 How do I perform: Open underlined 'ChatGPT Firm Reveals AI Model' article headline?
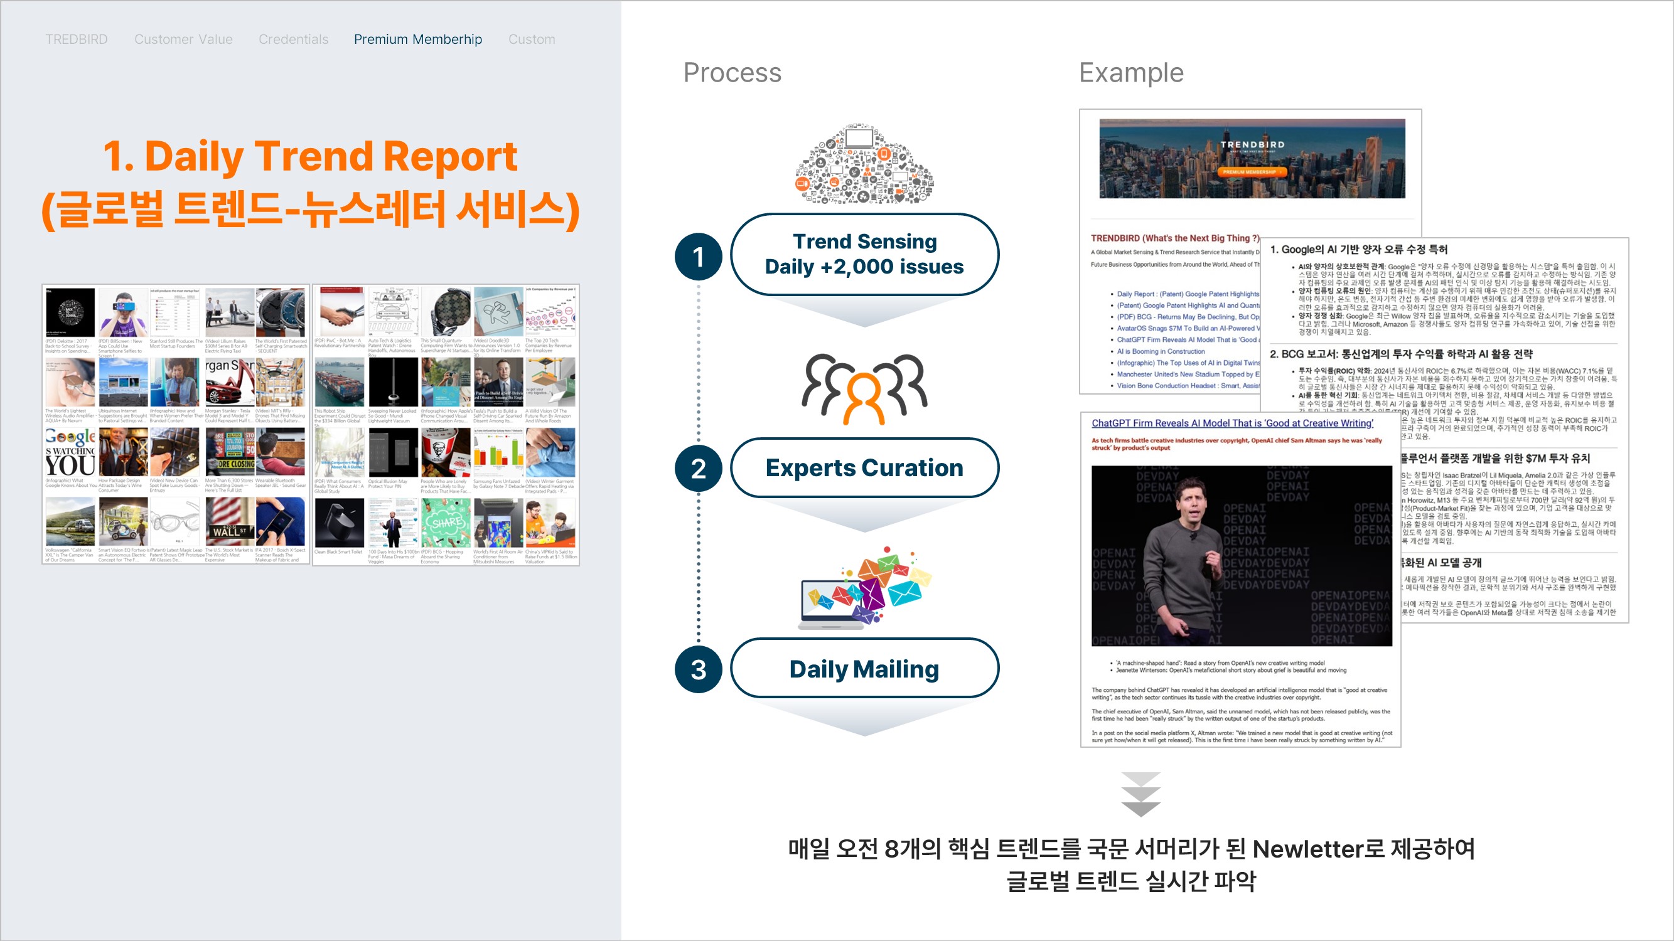(x=1232, y=423)
